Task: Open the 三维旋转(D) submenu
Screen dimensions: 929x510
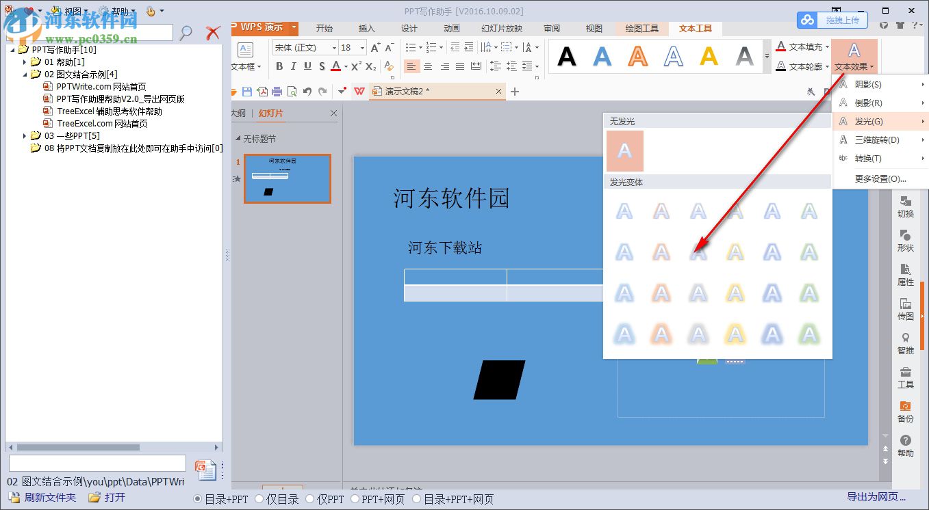Action: [x=880, y=140]
